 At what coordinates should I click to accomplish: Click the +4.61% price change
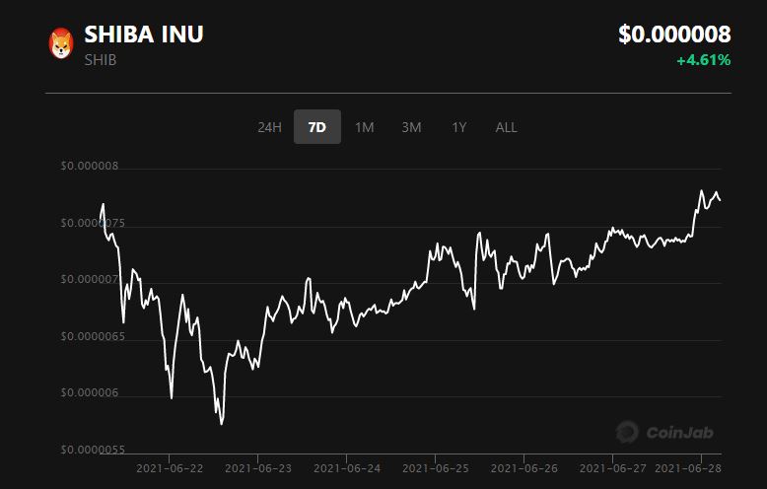tap(703, 60)
